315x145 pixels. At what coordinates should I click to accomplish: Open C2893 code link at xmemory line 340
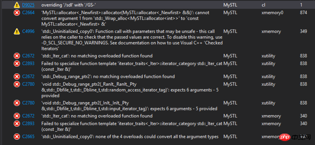pyautogui.click(x=28, y=123)
